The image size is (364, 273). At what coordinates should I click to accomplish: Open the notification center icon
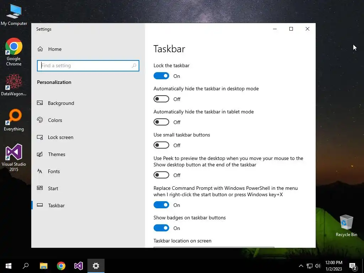point(353,266)
